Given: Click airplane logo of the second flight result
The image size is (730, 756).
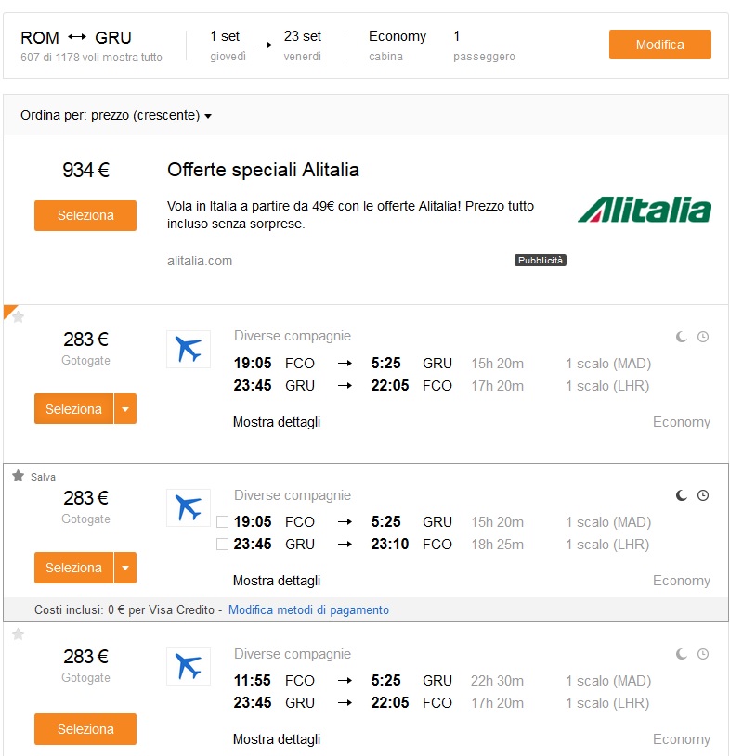Looking at the screenshot, I should 189,507.
